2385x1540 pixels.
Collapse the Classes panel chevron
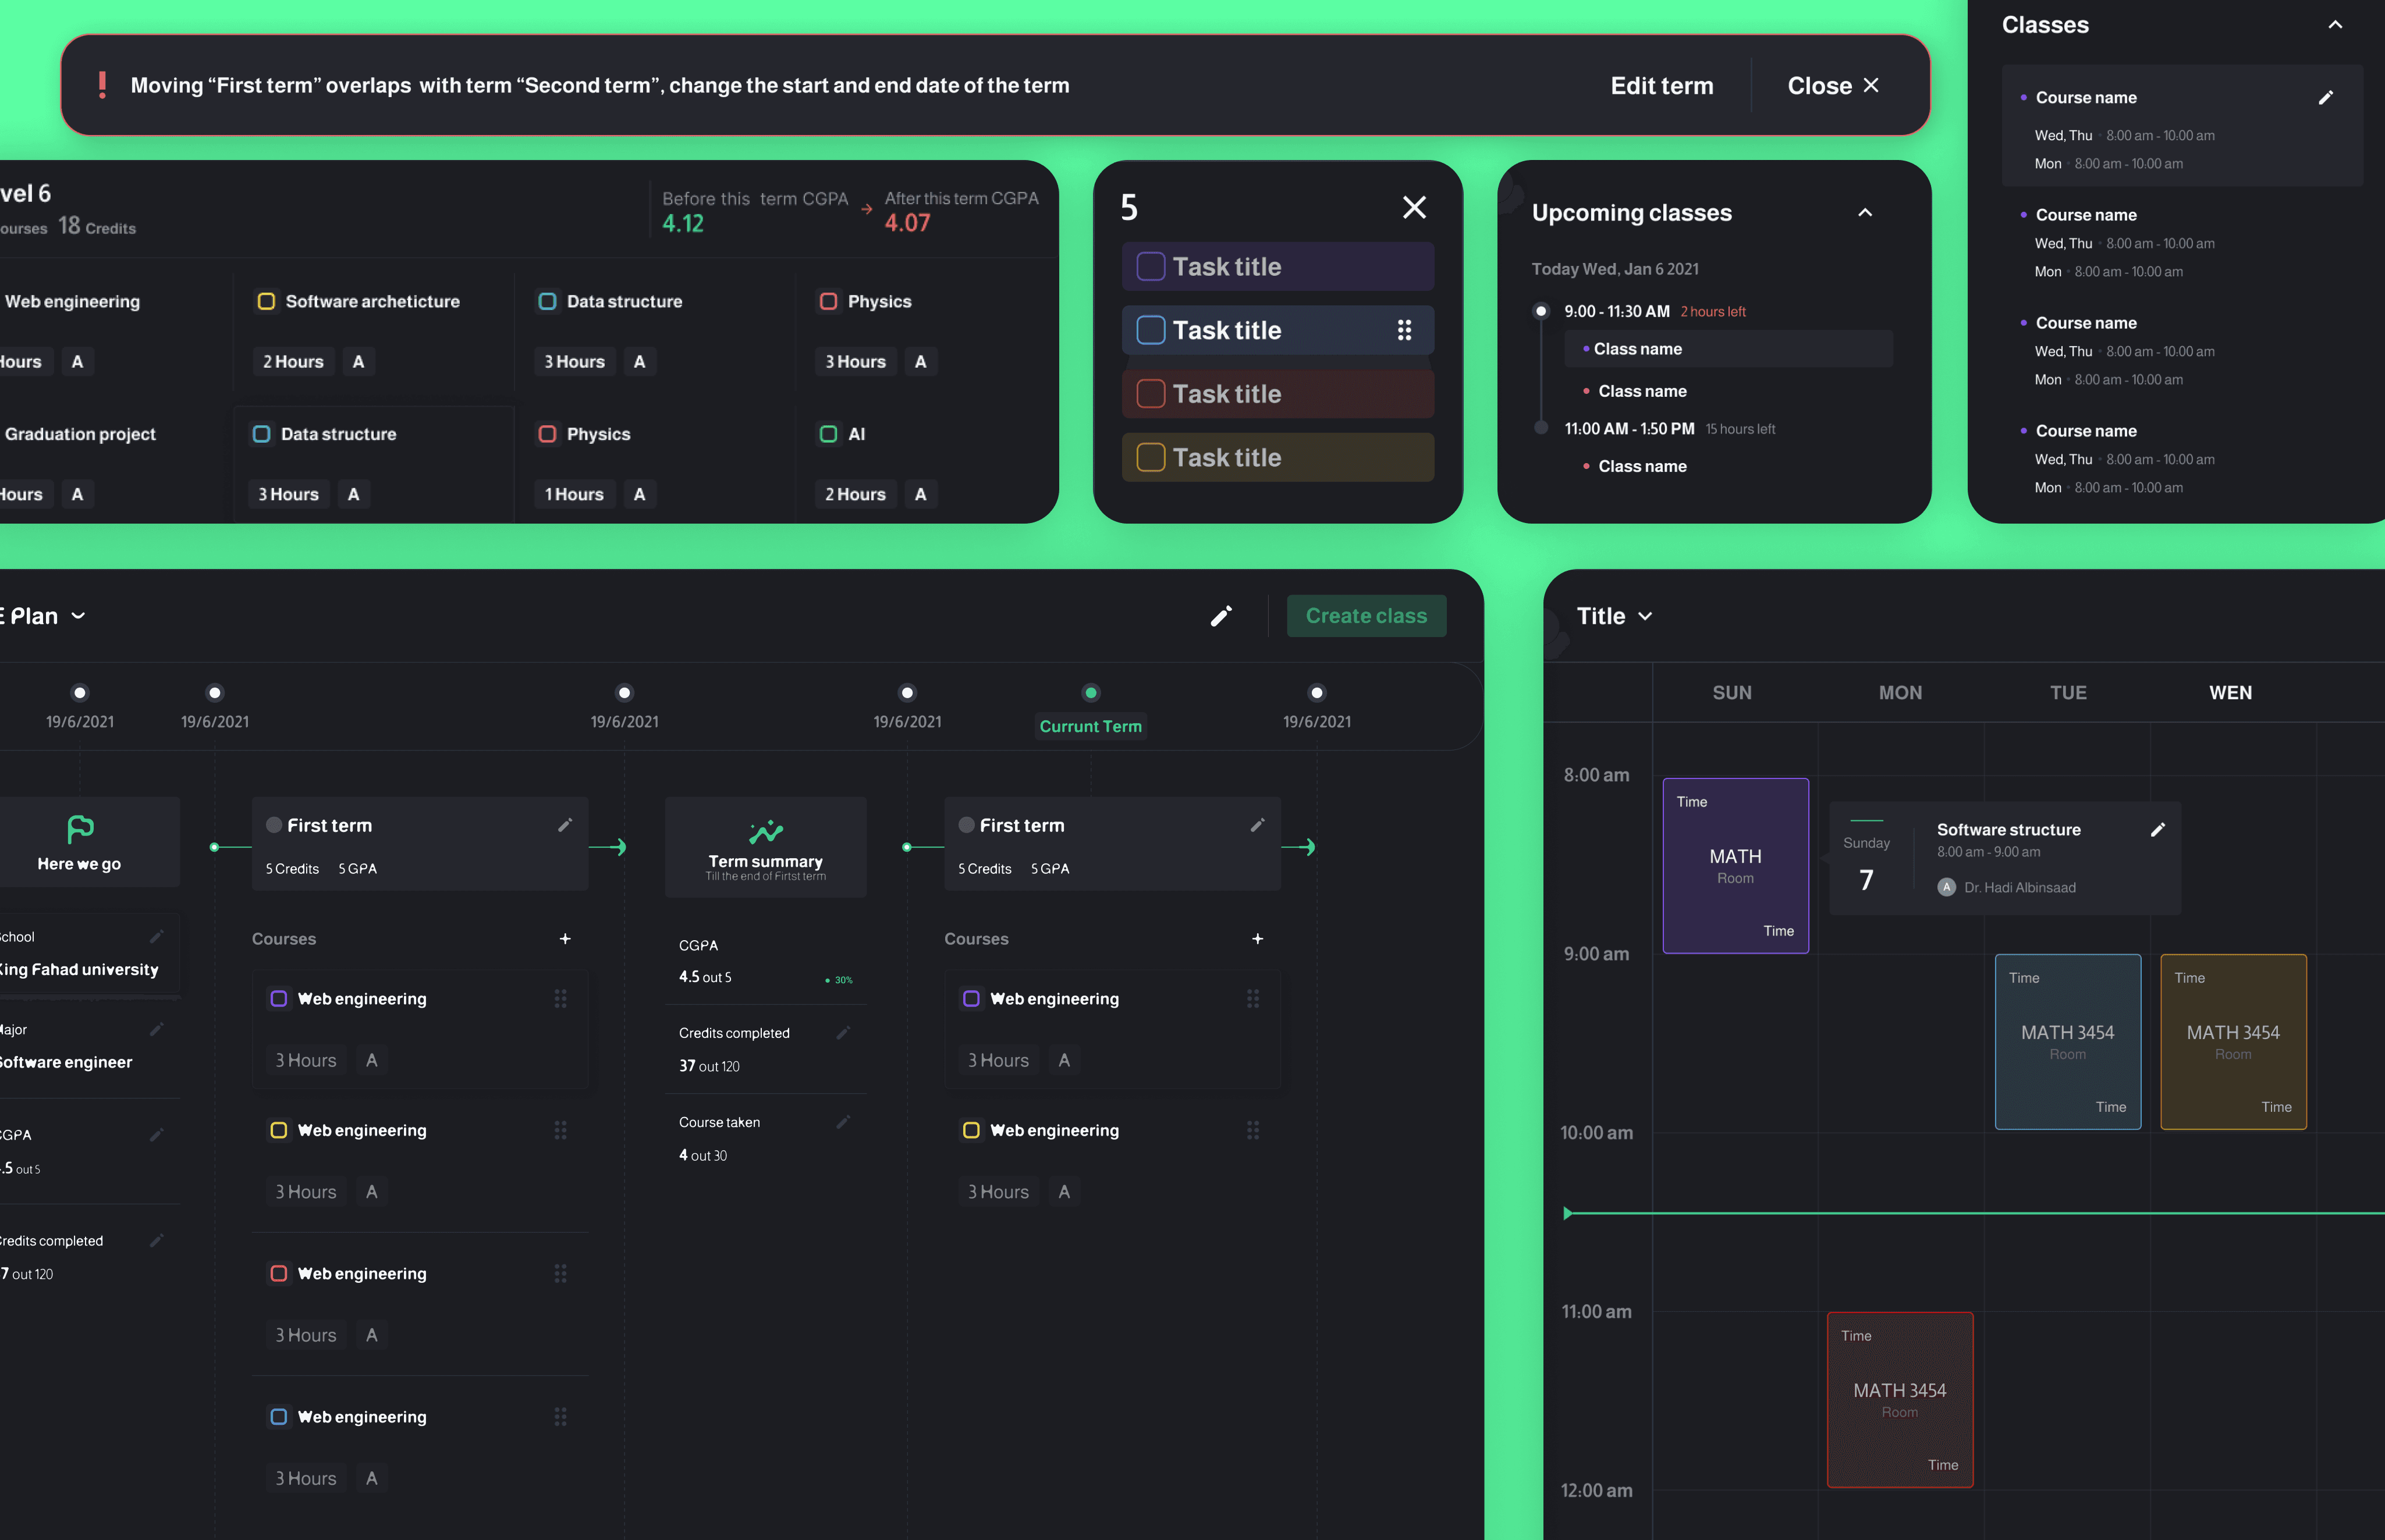[x=2335, y=25]
